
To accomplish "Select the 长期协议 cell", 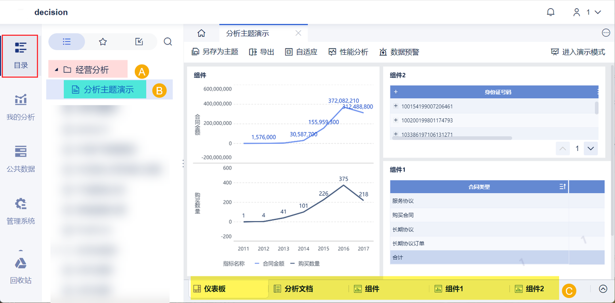I will point(479,229).
